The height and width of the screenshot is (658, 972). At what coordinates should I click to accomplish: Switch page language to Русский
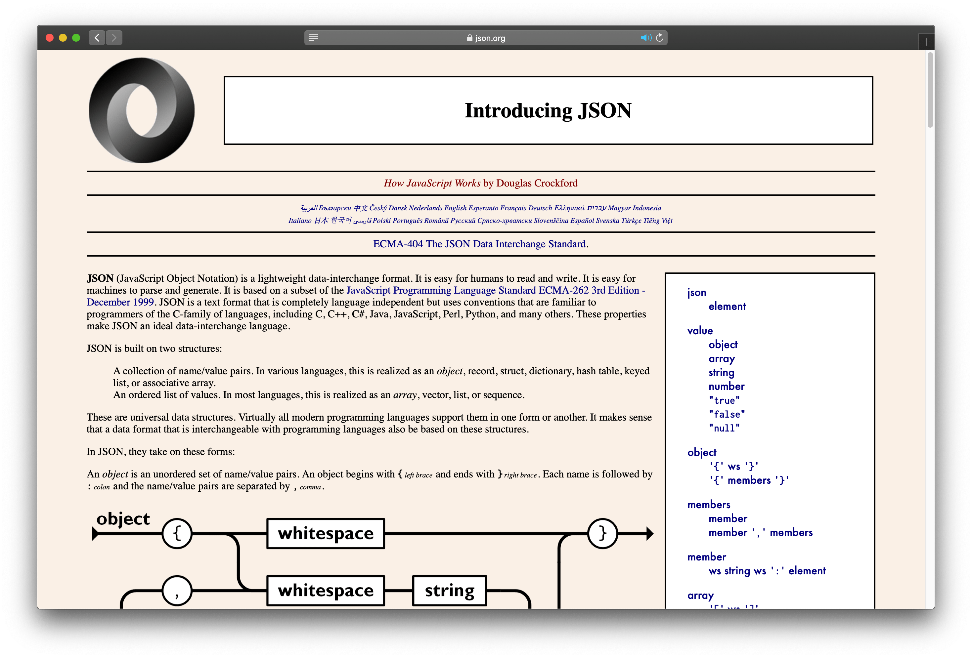coord(463,221)
